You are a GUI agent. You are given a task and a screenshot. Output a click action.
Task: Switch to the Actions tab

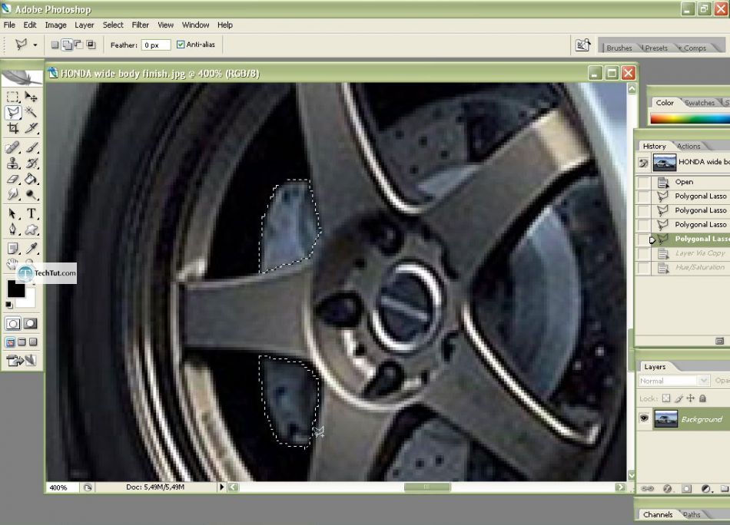(688, 146)
